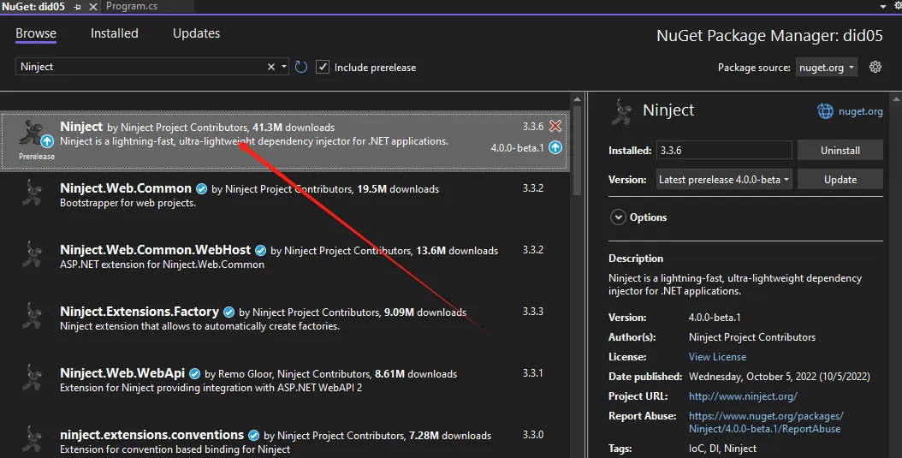Click the Uninstall button
This screenshot has height=458, width=902.
(x=840, y=150)
